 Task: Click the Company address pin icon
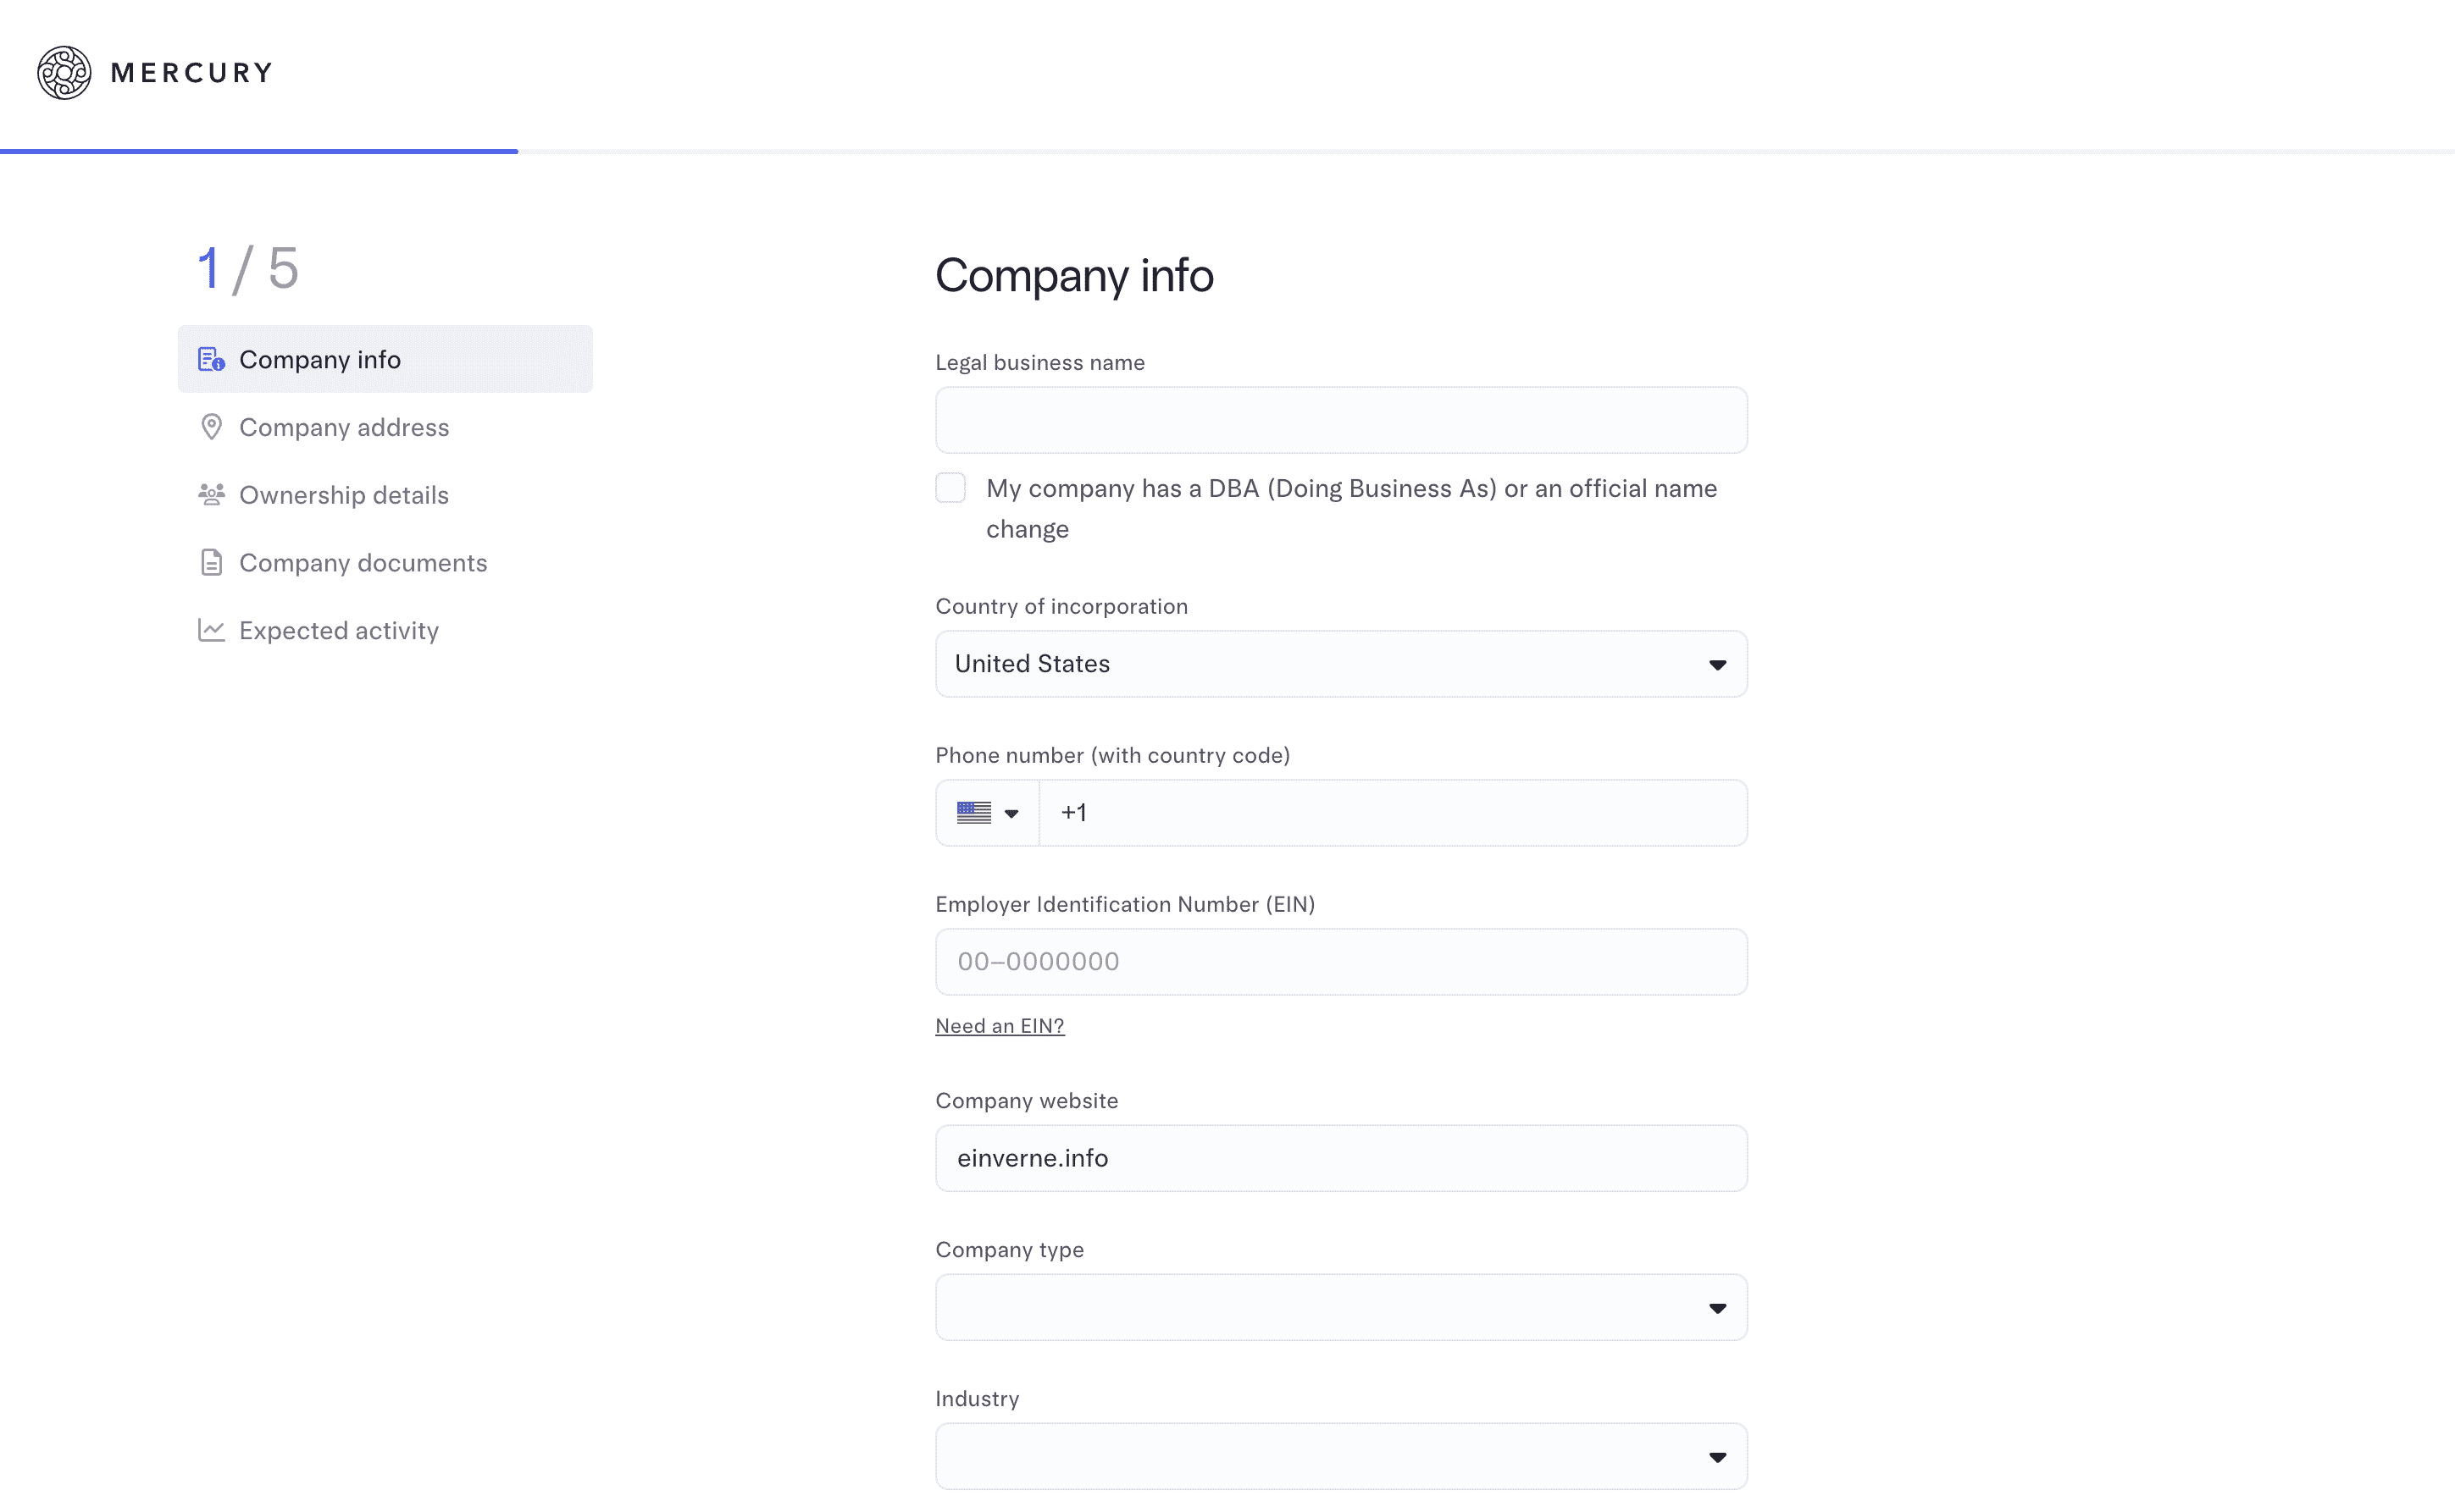click(x=211, y=427)
